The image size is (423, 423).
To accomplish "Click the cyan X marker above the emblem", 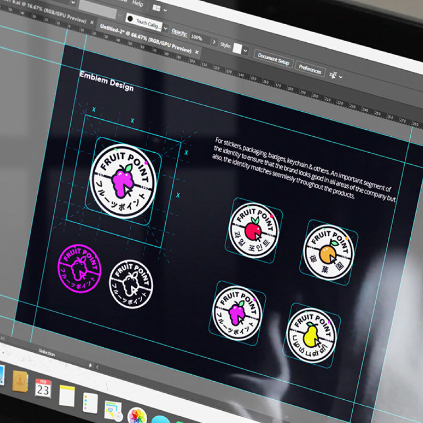I will pos(132,121).
